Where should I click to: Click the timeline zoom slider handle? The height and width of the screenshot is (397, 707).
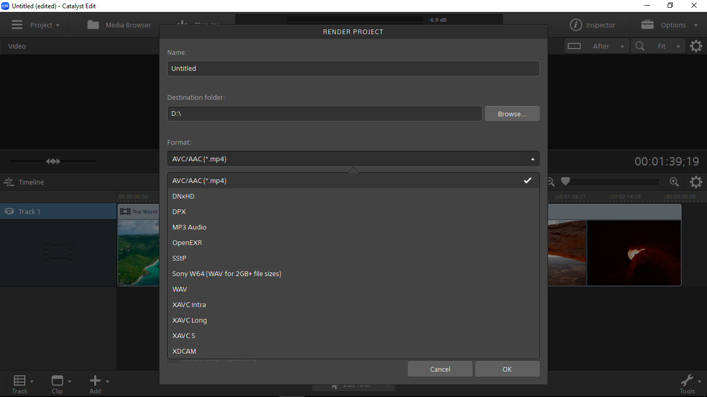coord(566,182)
